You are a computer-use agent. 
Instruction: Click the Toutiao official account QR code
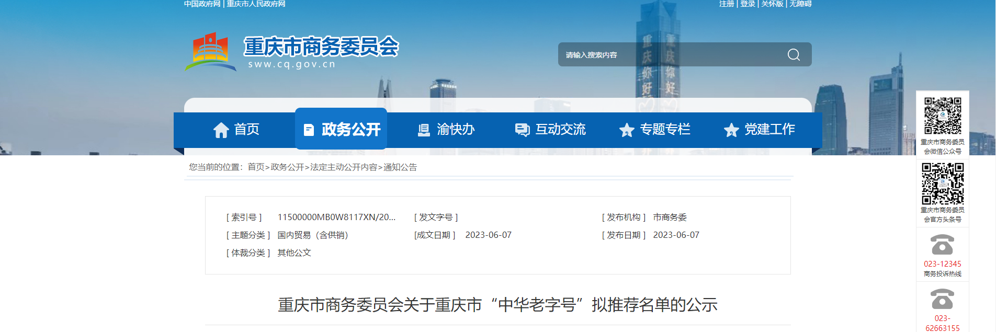tap(942, 184)
